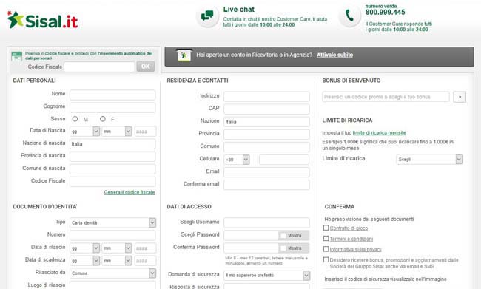481x289 pixels.
Task: Tick the Termini e condizioni checkbox
Action: point(326,238)
